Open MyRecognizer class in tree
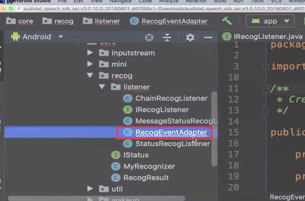 coord(149,167)
